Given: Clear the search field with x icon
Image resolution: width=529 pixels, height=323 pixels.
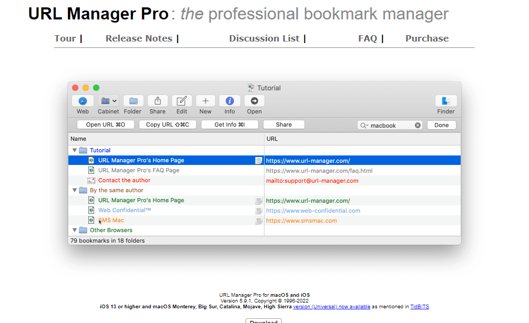Looking at the screenshot, I should 418,126.
